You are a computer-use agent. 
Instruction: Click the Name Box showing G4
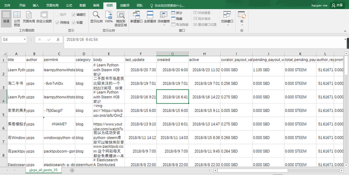pyautogui.click(x=12, y=40)
